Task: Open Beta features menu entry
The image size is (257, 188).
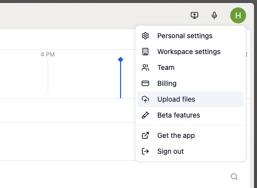Action: pyautogui.click(x=191, y=115)
